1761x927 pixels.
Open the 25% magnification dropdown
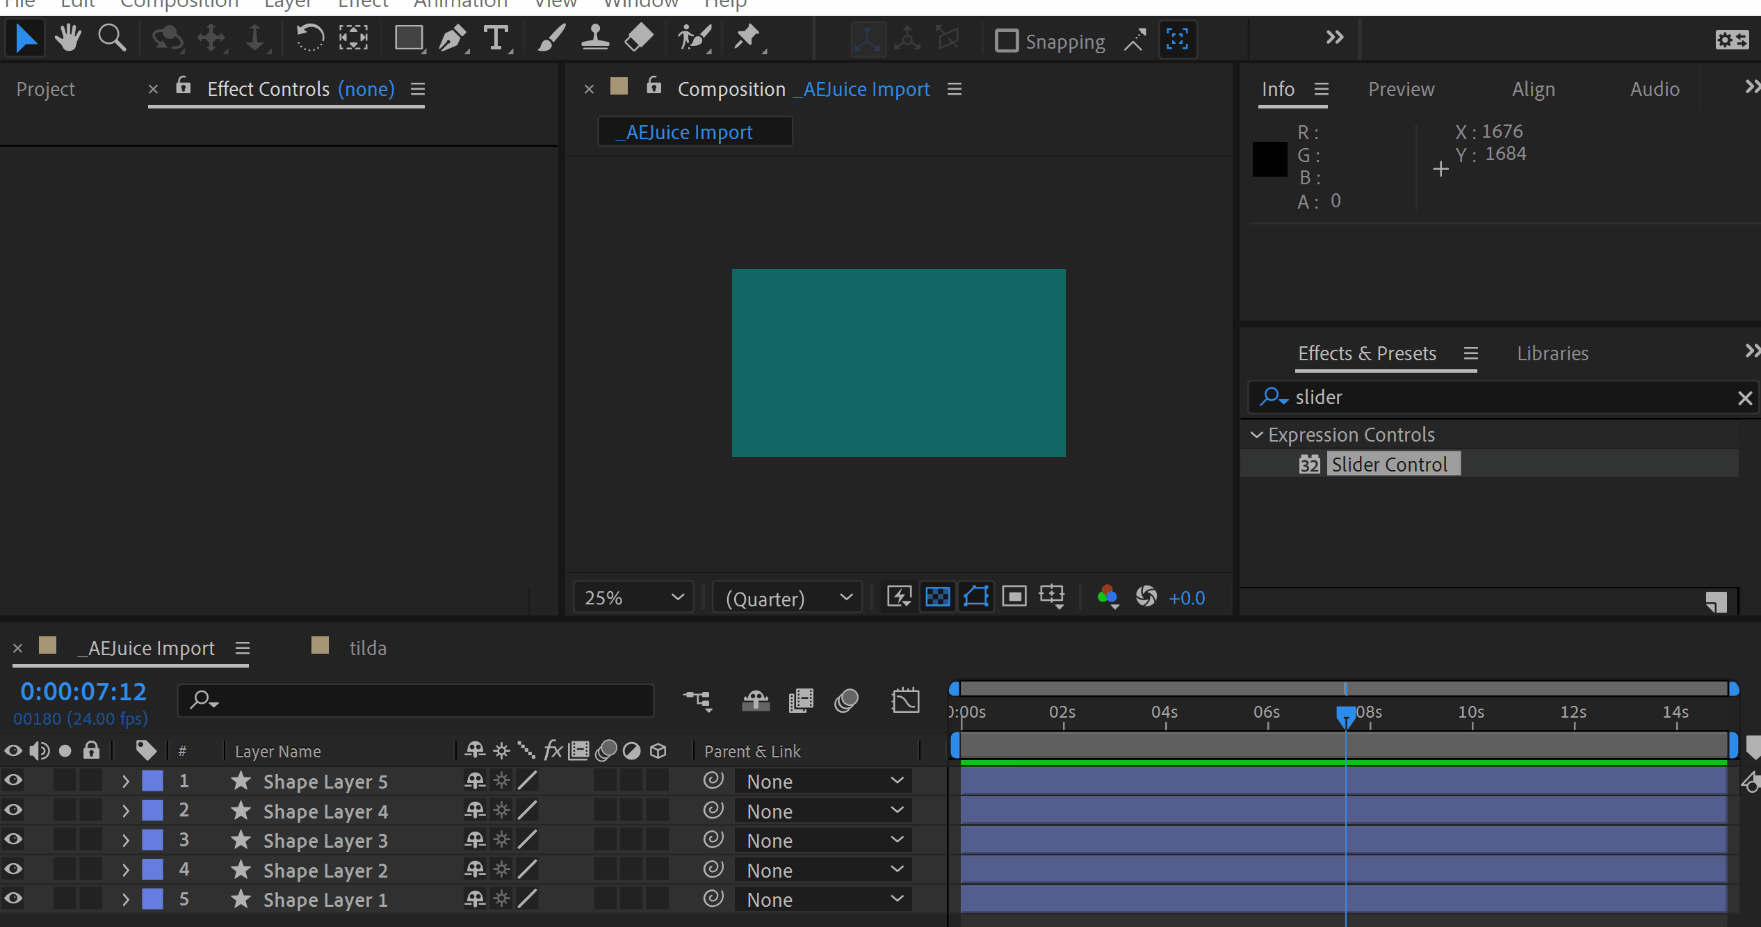click(x=633, y=597)
